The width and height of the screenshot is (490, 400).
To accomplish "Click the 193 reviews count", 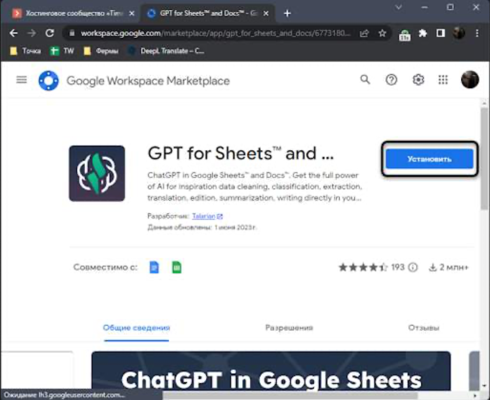I will click(x=398, y=267).
